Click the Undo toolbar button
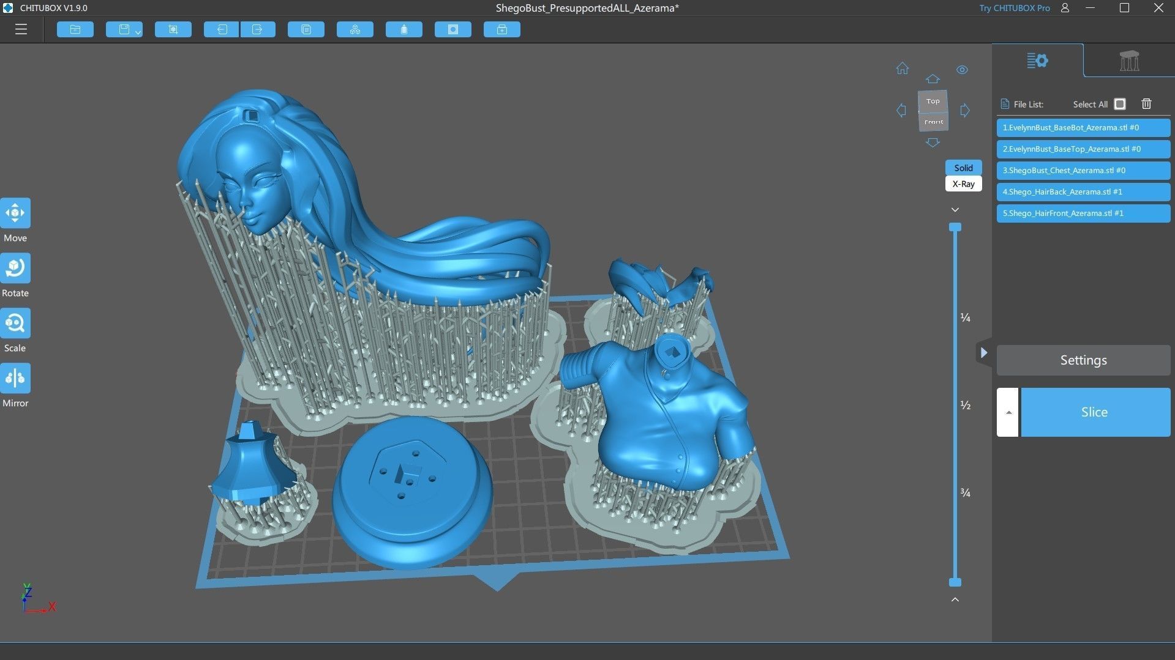 click(x=221, y=29)
